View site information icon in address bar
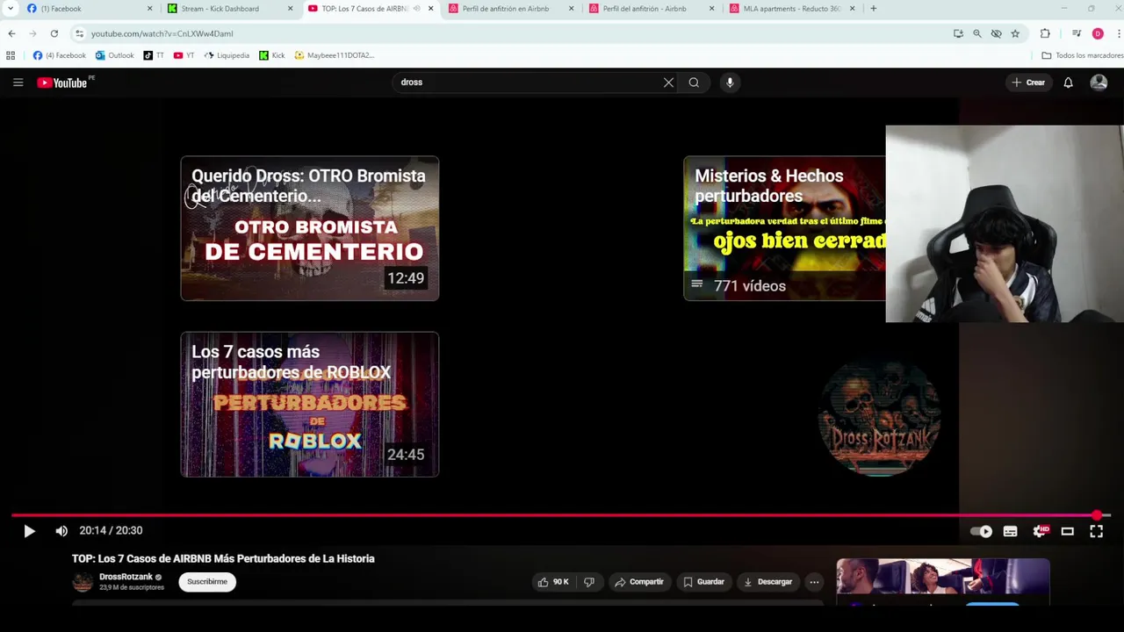The image size is (1124, 632). 79,33
